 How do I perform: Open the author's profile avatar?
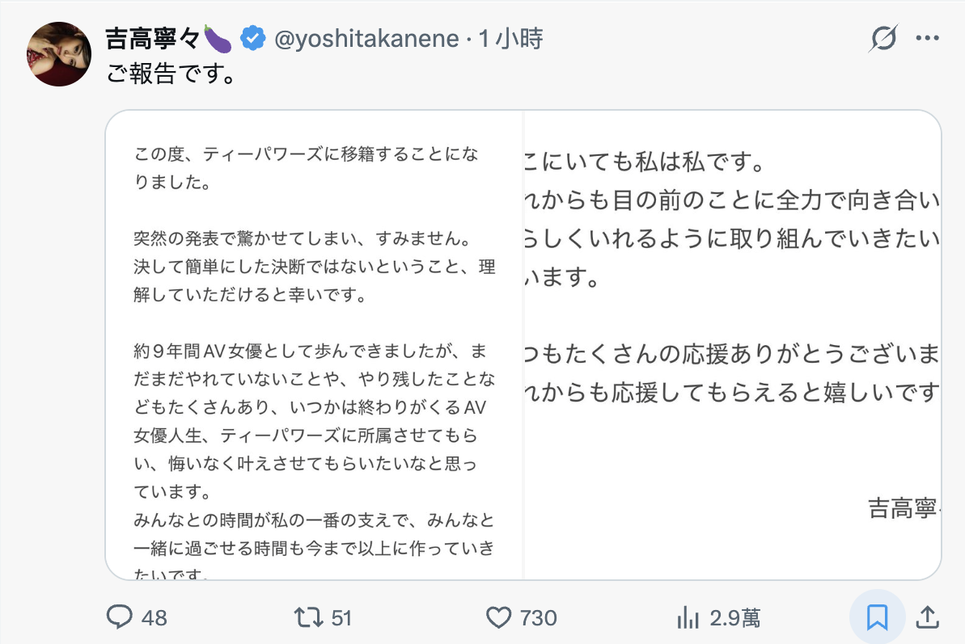(60, 55)
